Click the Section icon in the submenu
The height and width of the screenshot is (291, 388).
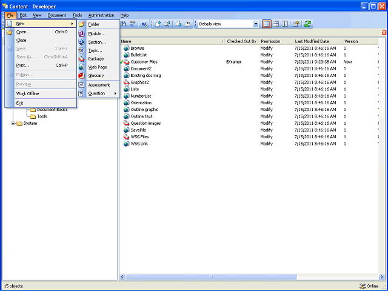[x=81, y=42]
